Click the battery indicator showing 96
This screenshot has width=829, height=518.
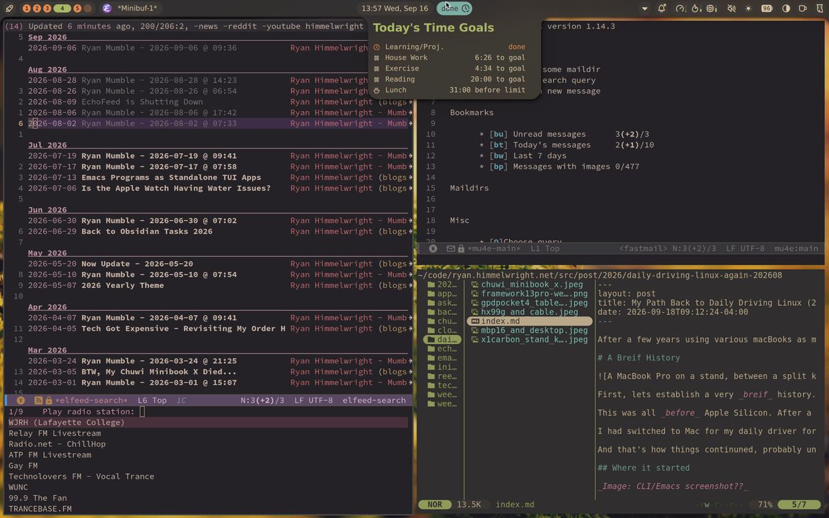[767, 8]
